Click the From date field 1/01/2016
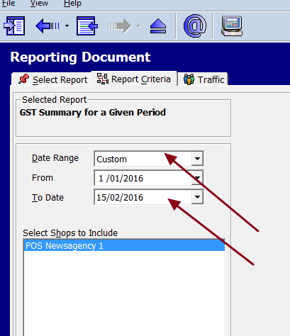290x336 pixels. [x=143, y=178]
